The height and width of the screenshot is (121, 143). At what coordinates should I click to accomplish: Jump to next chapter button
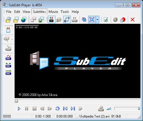pyautogui.click(x=73, y=109)
